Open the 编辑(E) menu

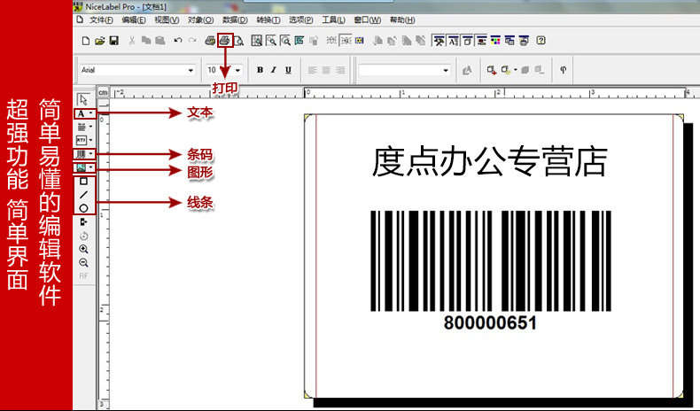coord(134,20)
